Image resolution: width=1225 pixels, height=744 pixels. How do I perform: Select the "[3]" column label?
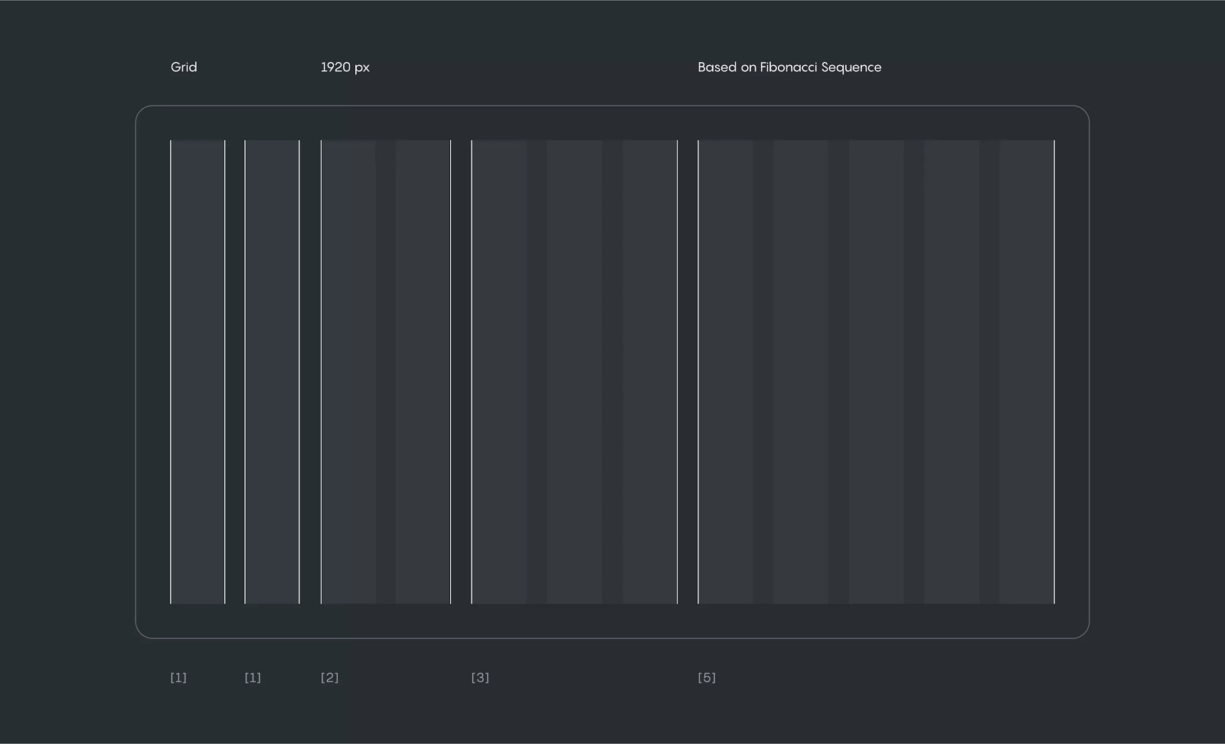480,677
